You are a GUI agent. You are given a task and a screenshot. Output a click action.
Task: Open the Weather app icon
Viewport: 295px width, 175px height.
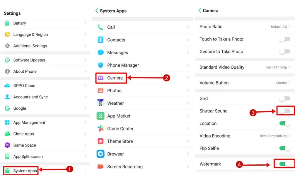(100, 103)
